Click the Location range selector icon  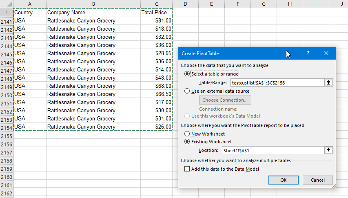(x=328, y=150)
